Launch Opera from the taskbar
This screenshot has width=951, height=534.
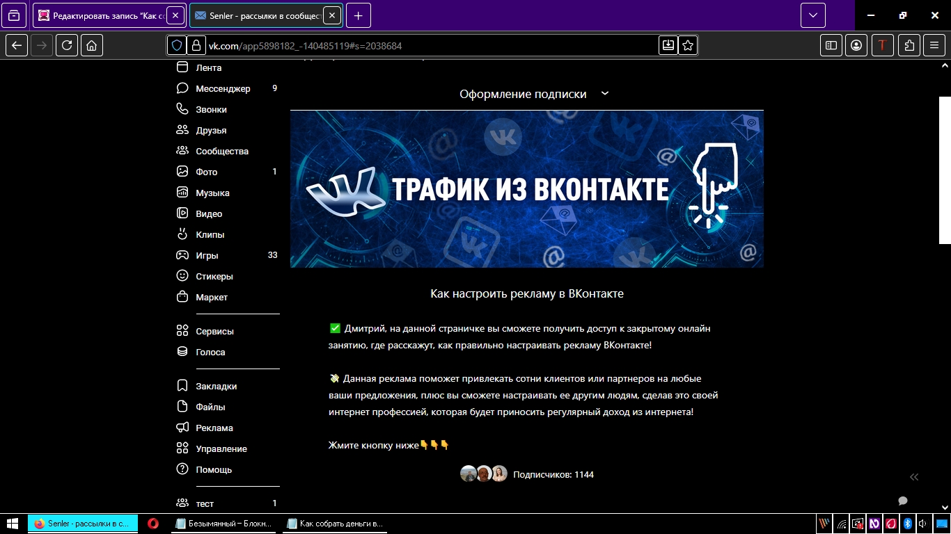click(x=153, y=524)
